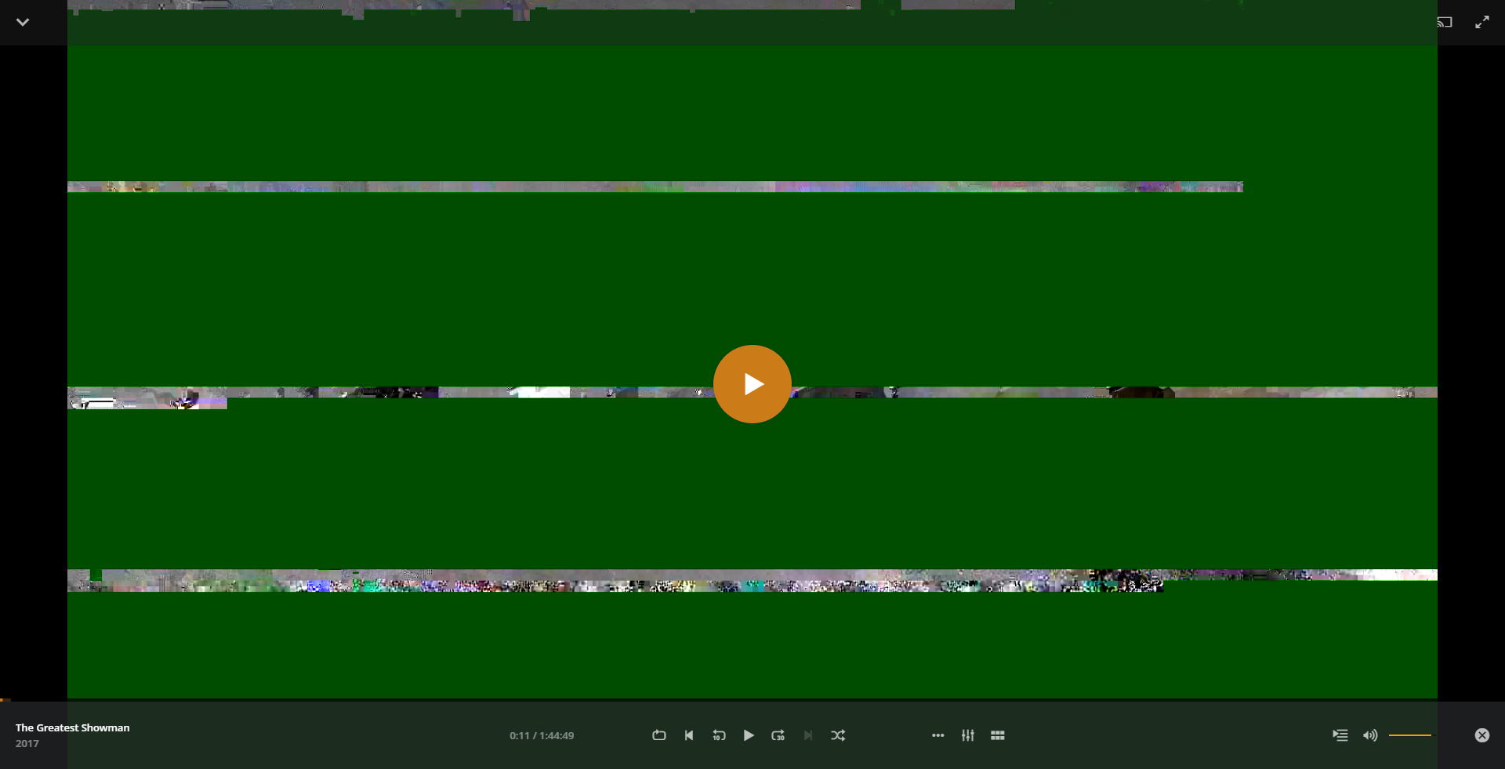Click the seek progress bar

pos(752,699)
